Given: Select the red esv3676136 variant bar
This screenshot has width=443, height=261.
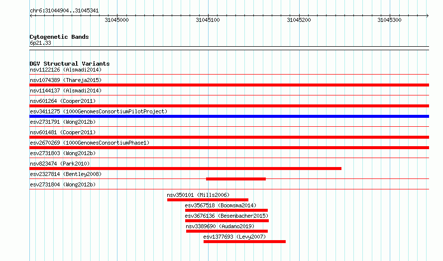Looking at the screenshot, I should [x=227, y=221].
